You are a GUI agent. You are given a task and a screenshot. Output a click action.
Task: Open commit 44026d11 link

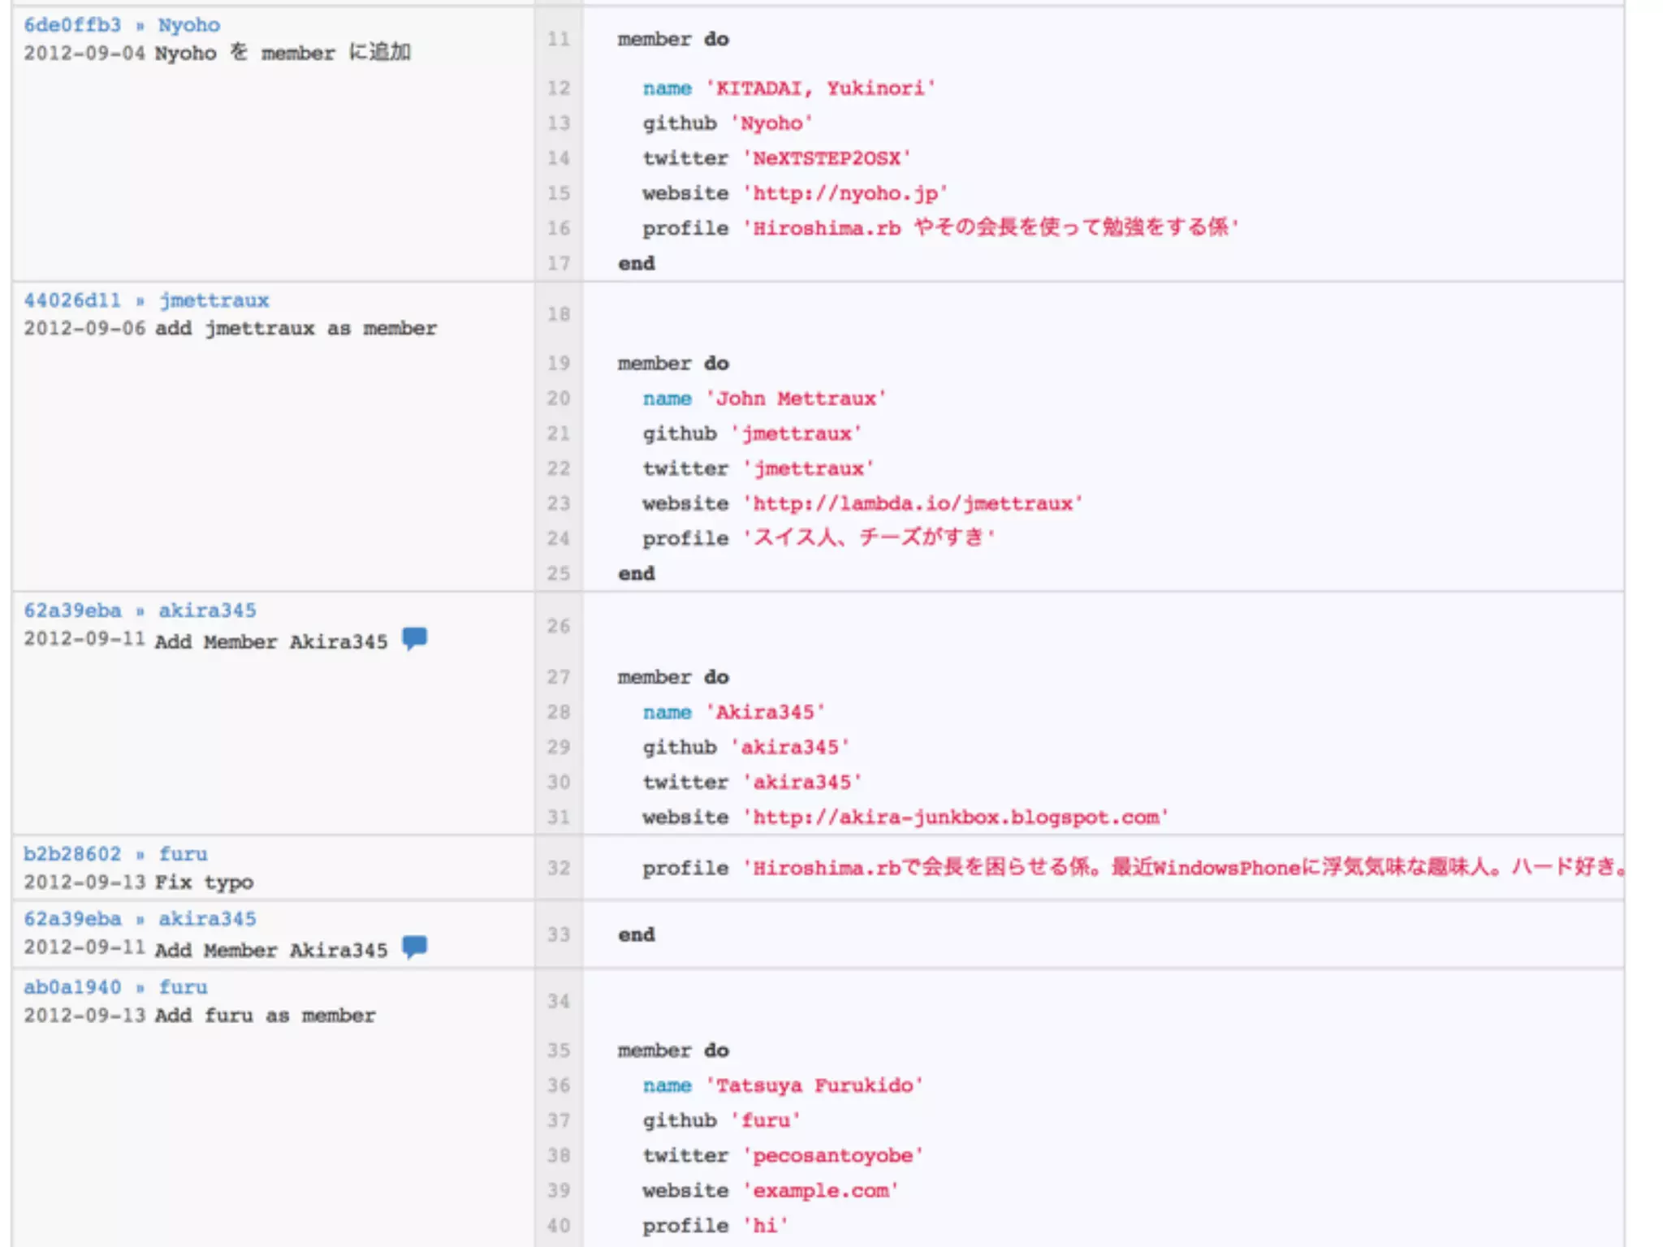(x=72, y=300)
